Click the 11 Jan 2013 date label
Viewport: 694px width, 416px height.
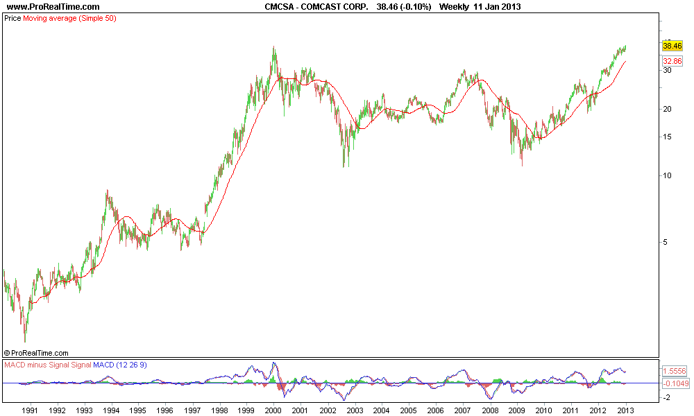497,7
